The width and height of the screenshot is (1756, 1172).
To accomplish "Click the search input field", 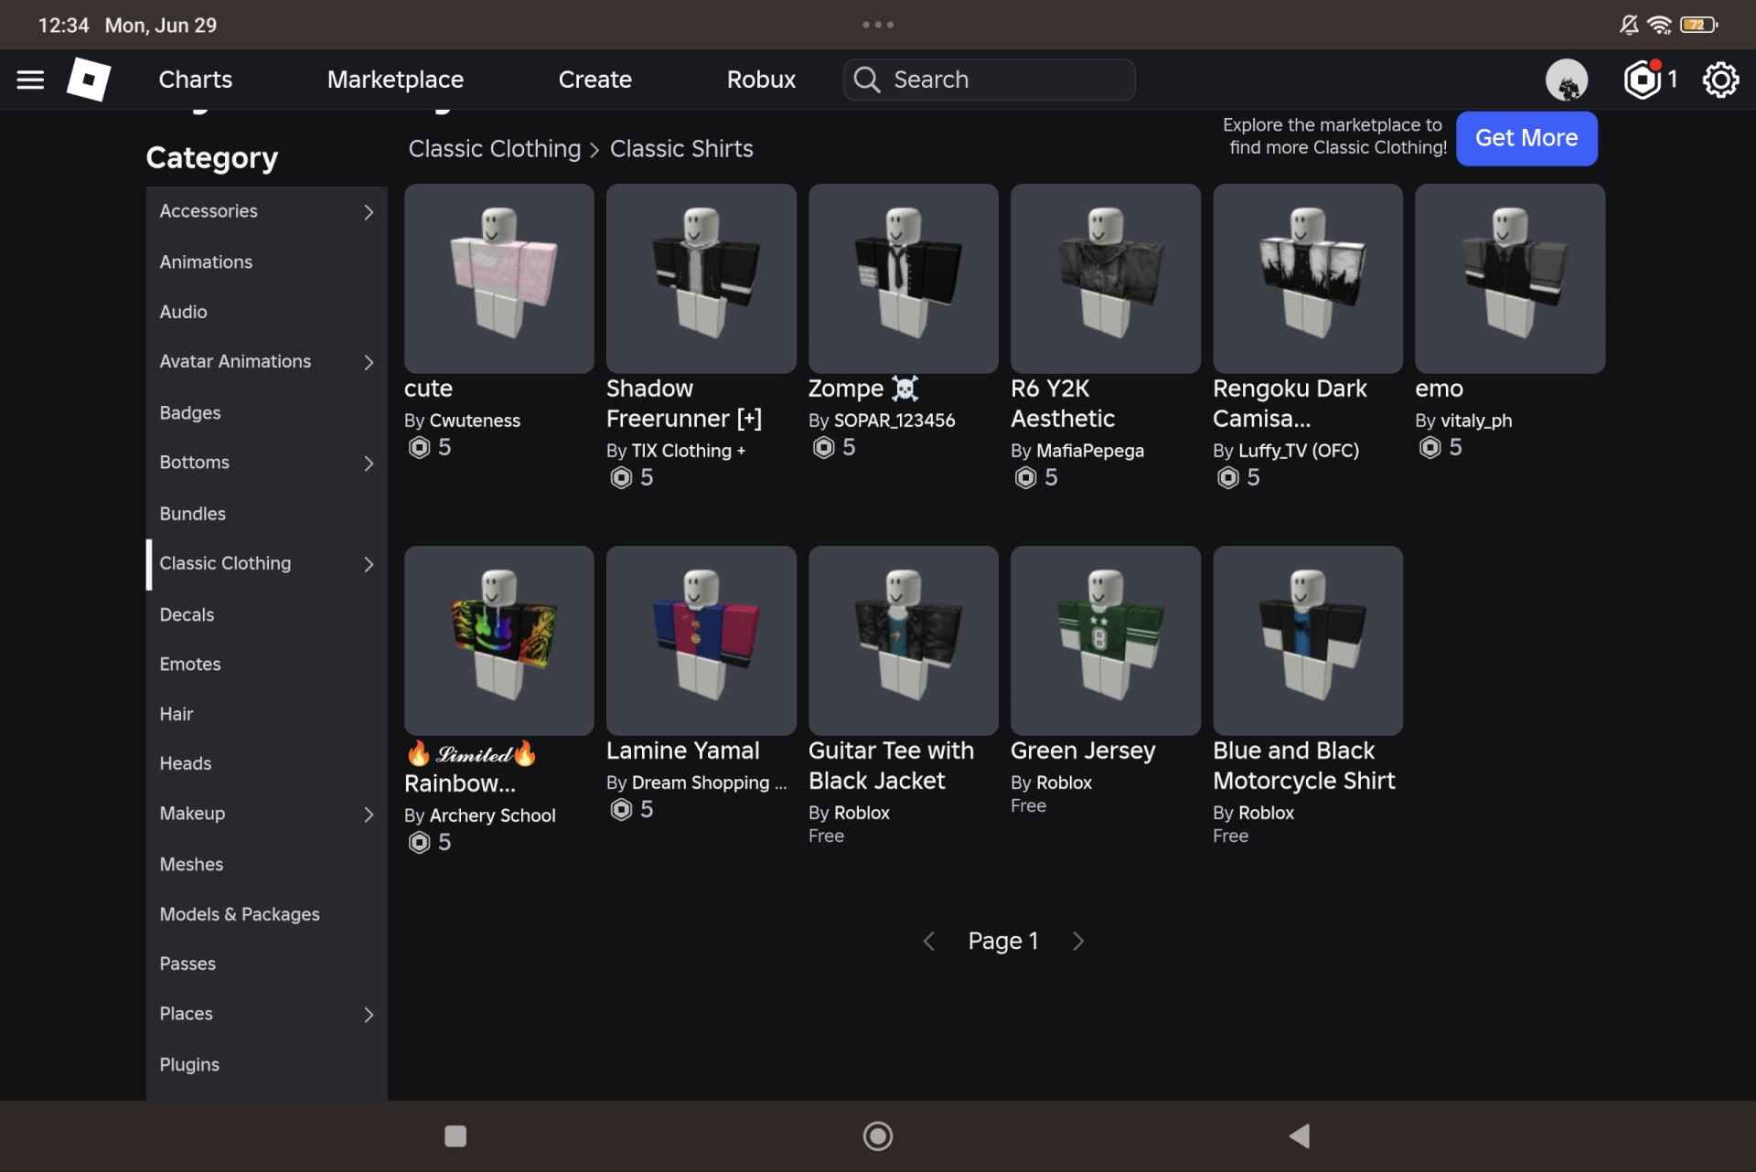I will pyautogui.click(x=990, y=80).
